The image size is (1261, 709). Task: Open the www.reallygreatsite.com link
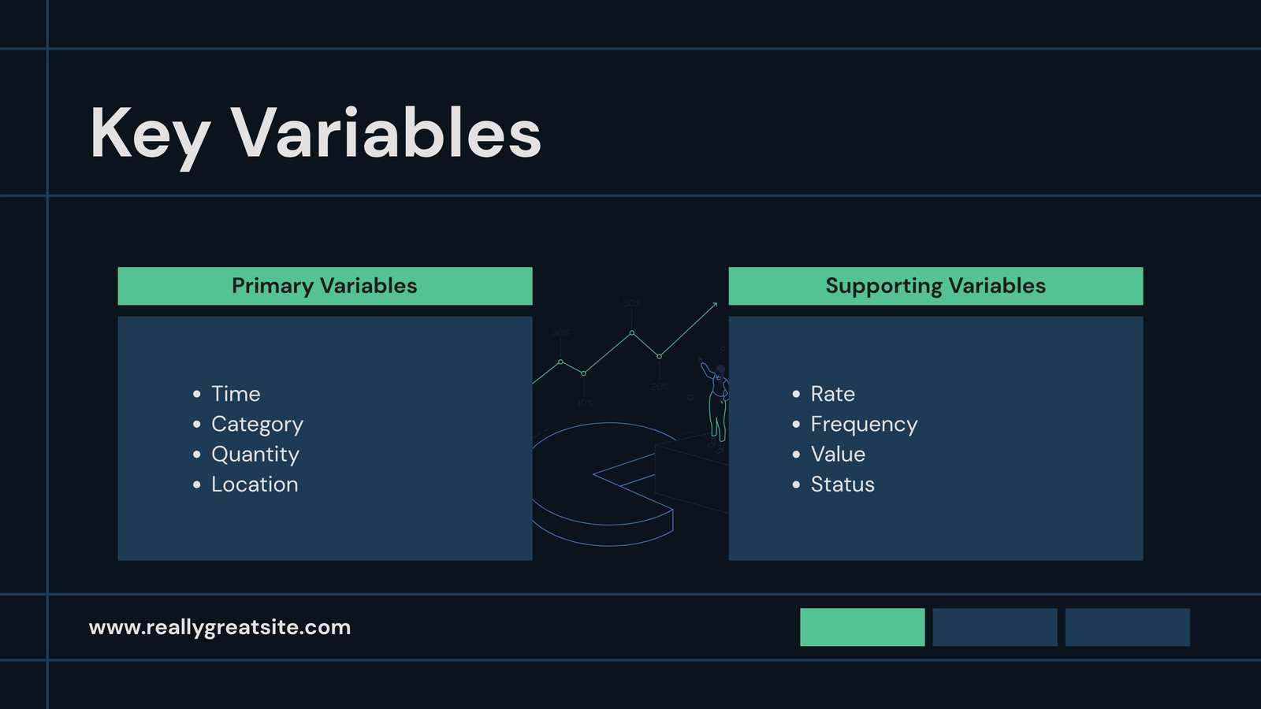pyautogui.click(x=220, y=628)
